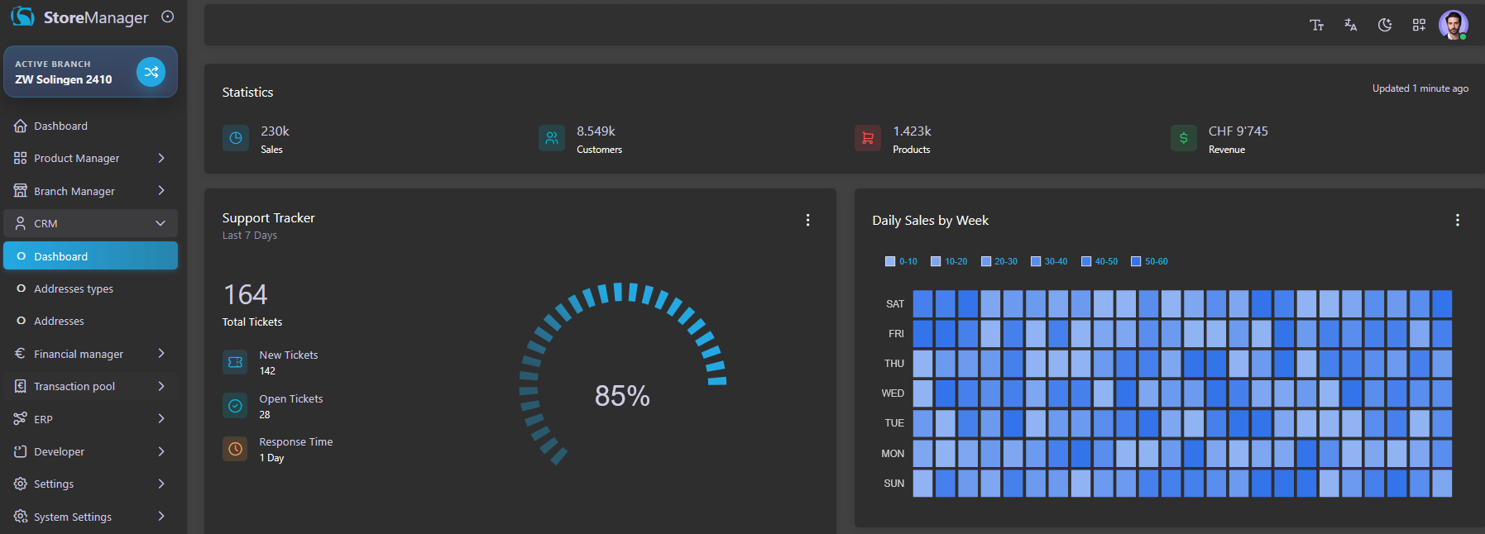1485x534 pixels.
Task: Toggle the 0-10 legend series
Action: coord(901,261)
